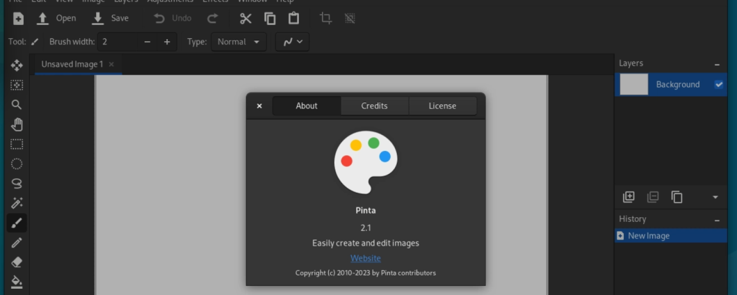Select New Image history entry
This screenshot has width=737, height=295.
(x=649, y=236)
